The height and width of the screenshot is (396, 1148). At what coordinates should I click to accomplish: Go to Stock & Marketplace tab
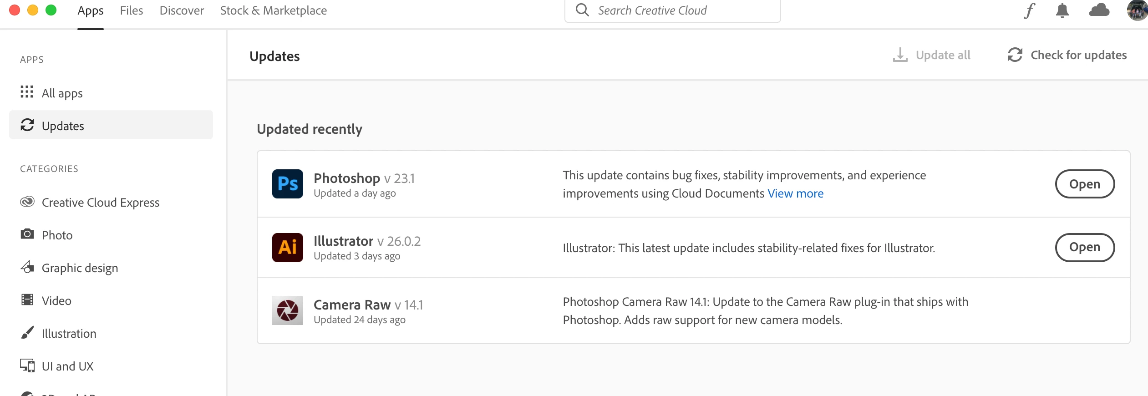(273, 10)
